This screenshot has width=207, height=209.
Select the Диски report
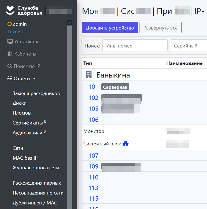20,103
